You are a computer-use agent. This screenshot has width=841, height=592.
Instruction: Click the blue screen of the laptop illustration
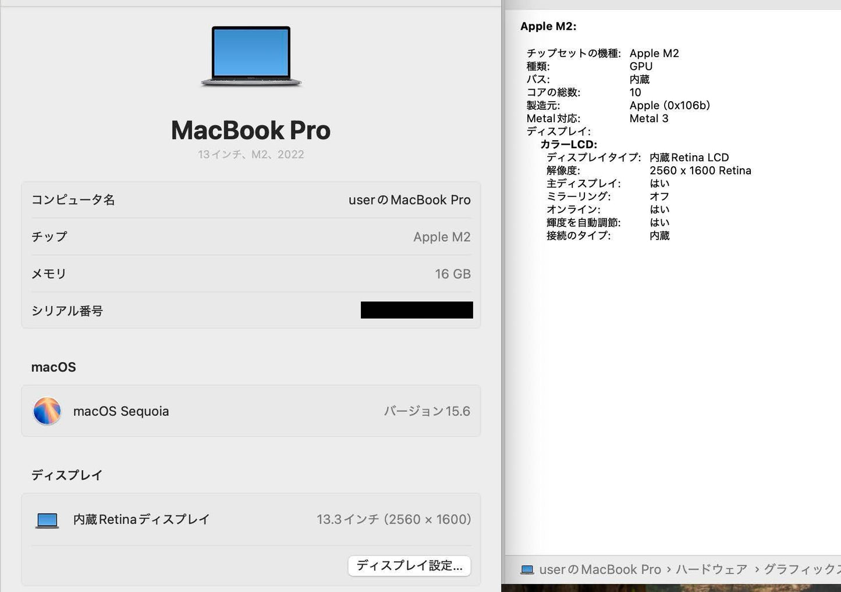point(250,51)
